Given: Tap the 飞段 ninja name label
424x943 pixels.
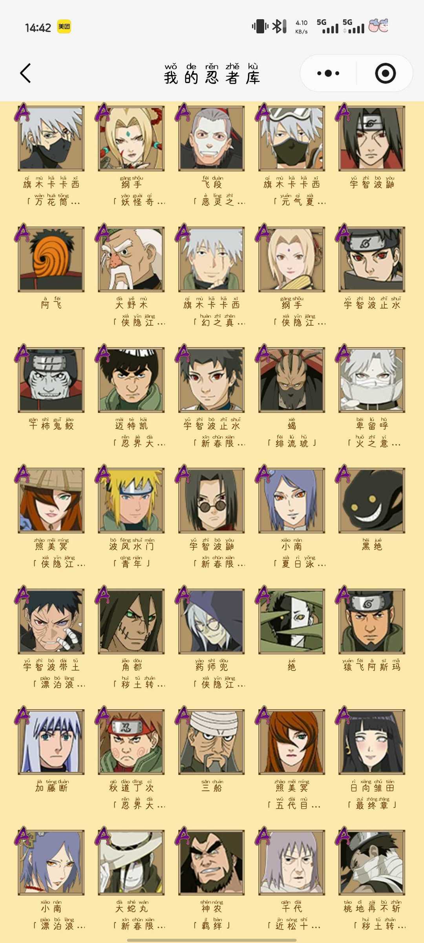Looking at the screenshot, I should coord(212,184).
